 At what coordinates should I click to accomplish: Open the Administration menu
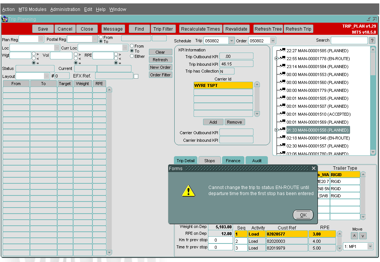click(x=65, y=9)
